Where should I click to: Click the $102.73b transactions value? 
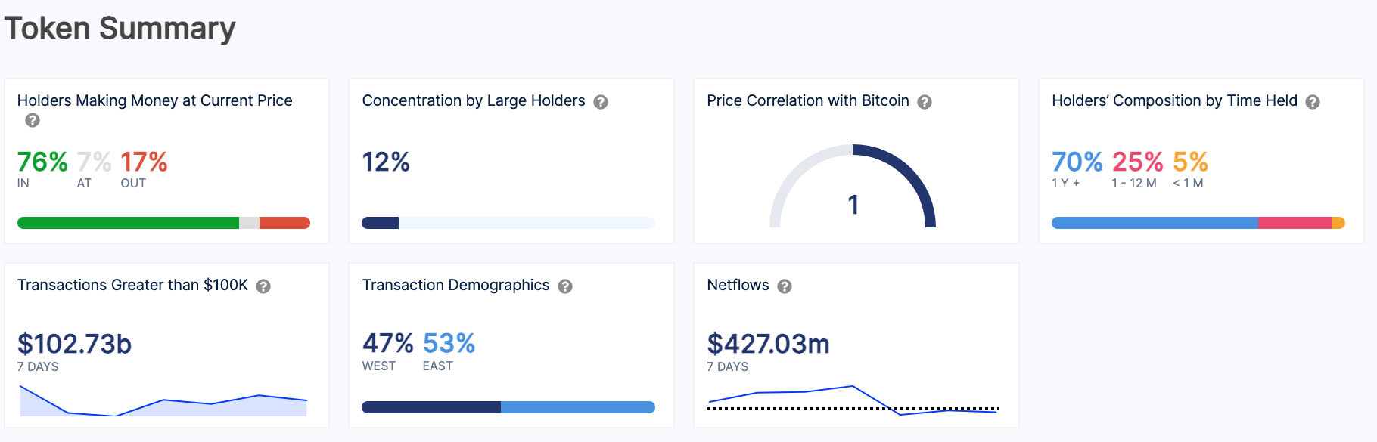(x=74, y=344)
